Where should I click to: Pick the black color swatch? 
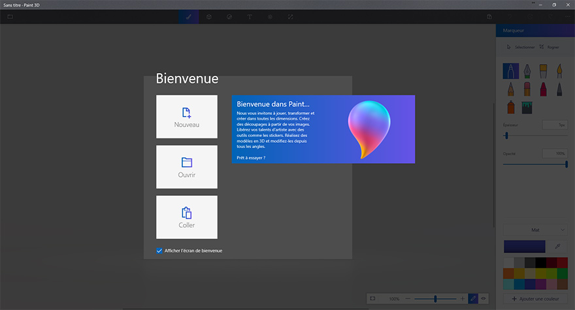click(x=540, y=263)
